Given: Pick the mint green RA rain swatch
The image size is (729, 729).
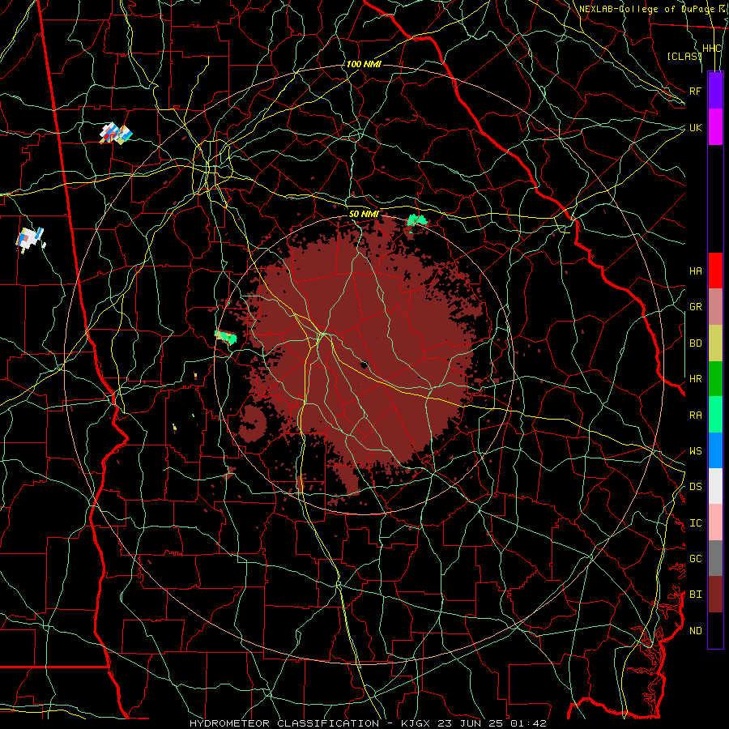Looking at the screenshot, I should (715, 415).
